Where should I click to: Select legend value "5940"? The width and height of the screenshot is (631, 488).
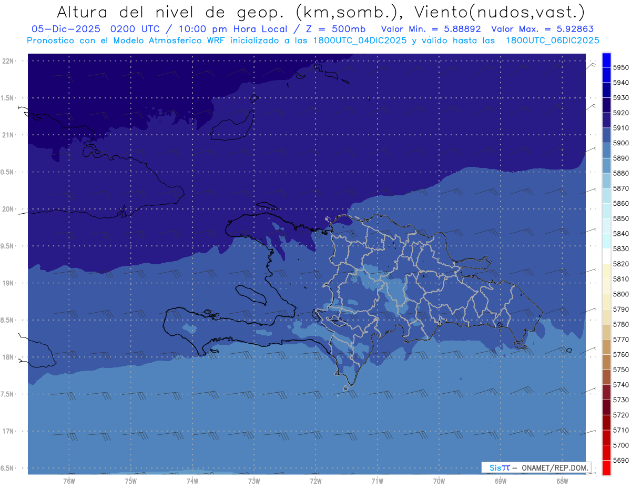[x=622, y=83]
